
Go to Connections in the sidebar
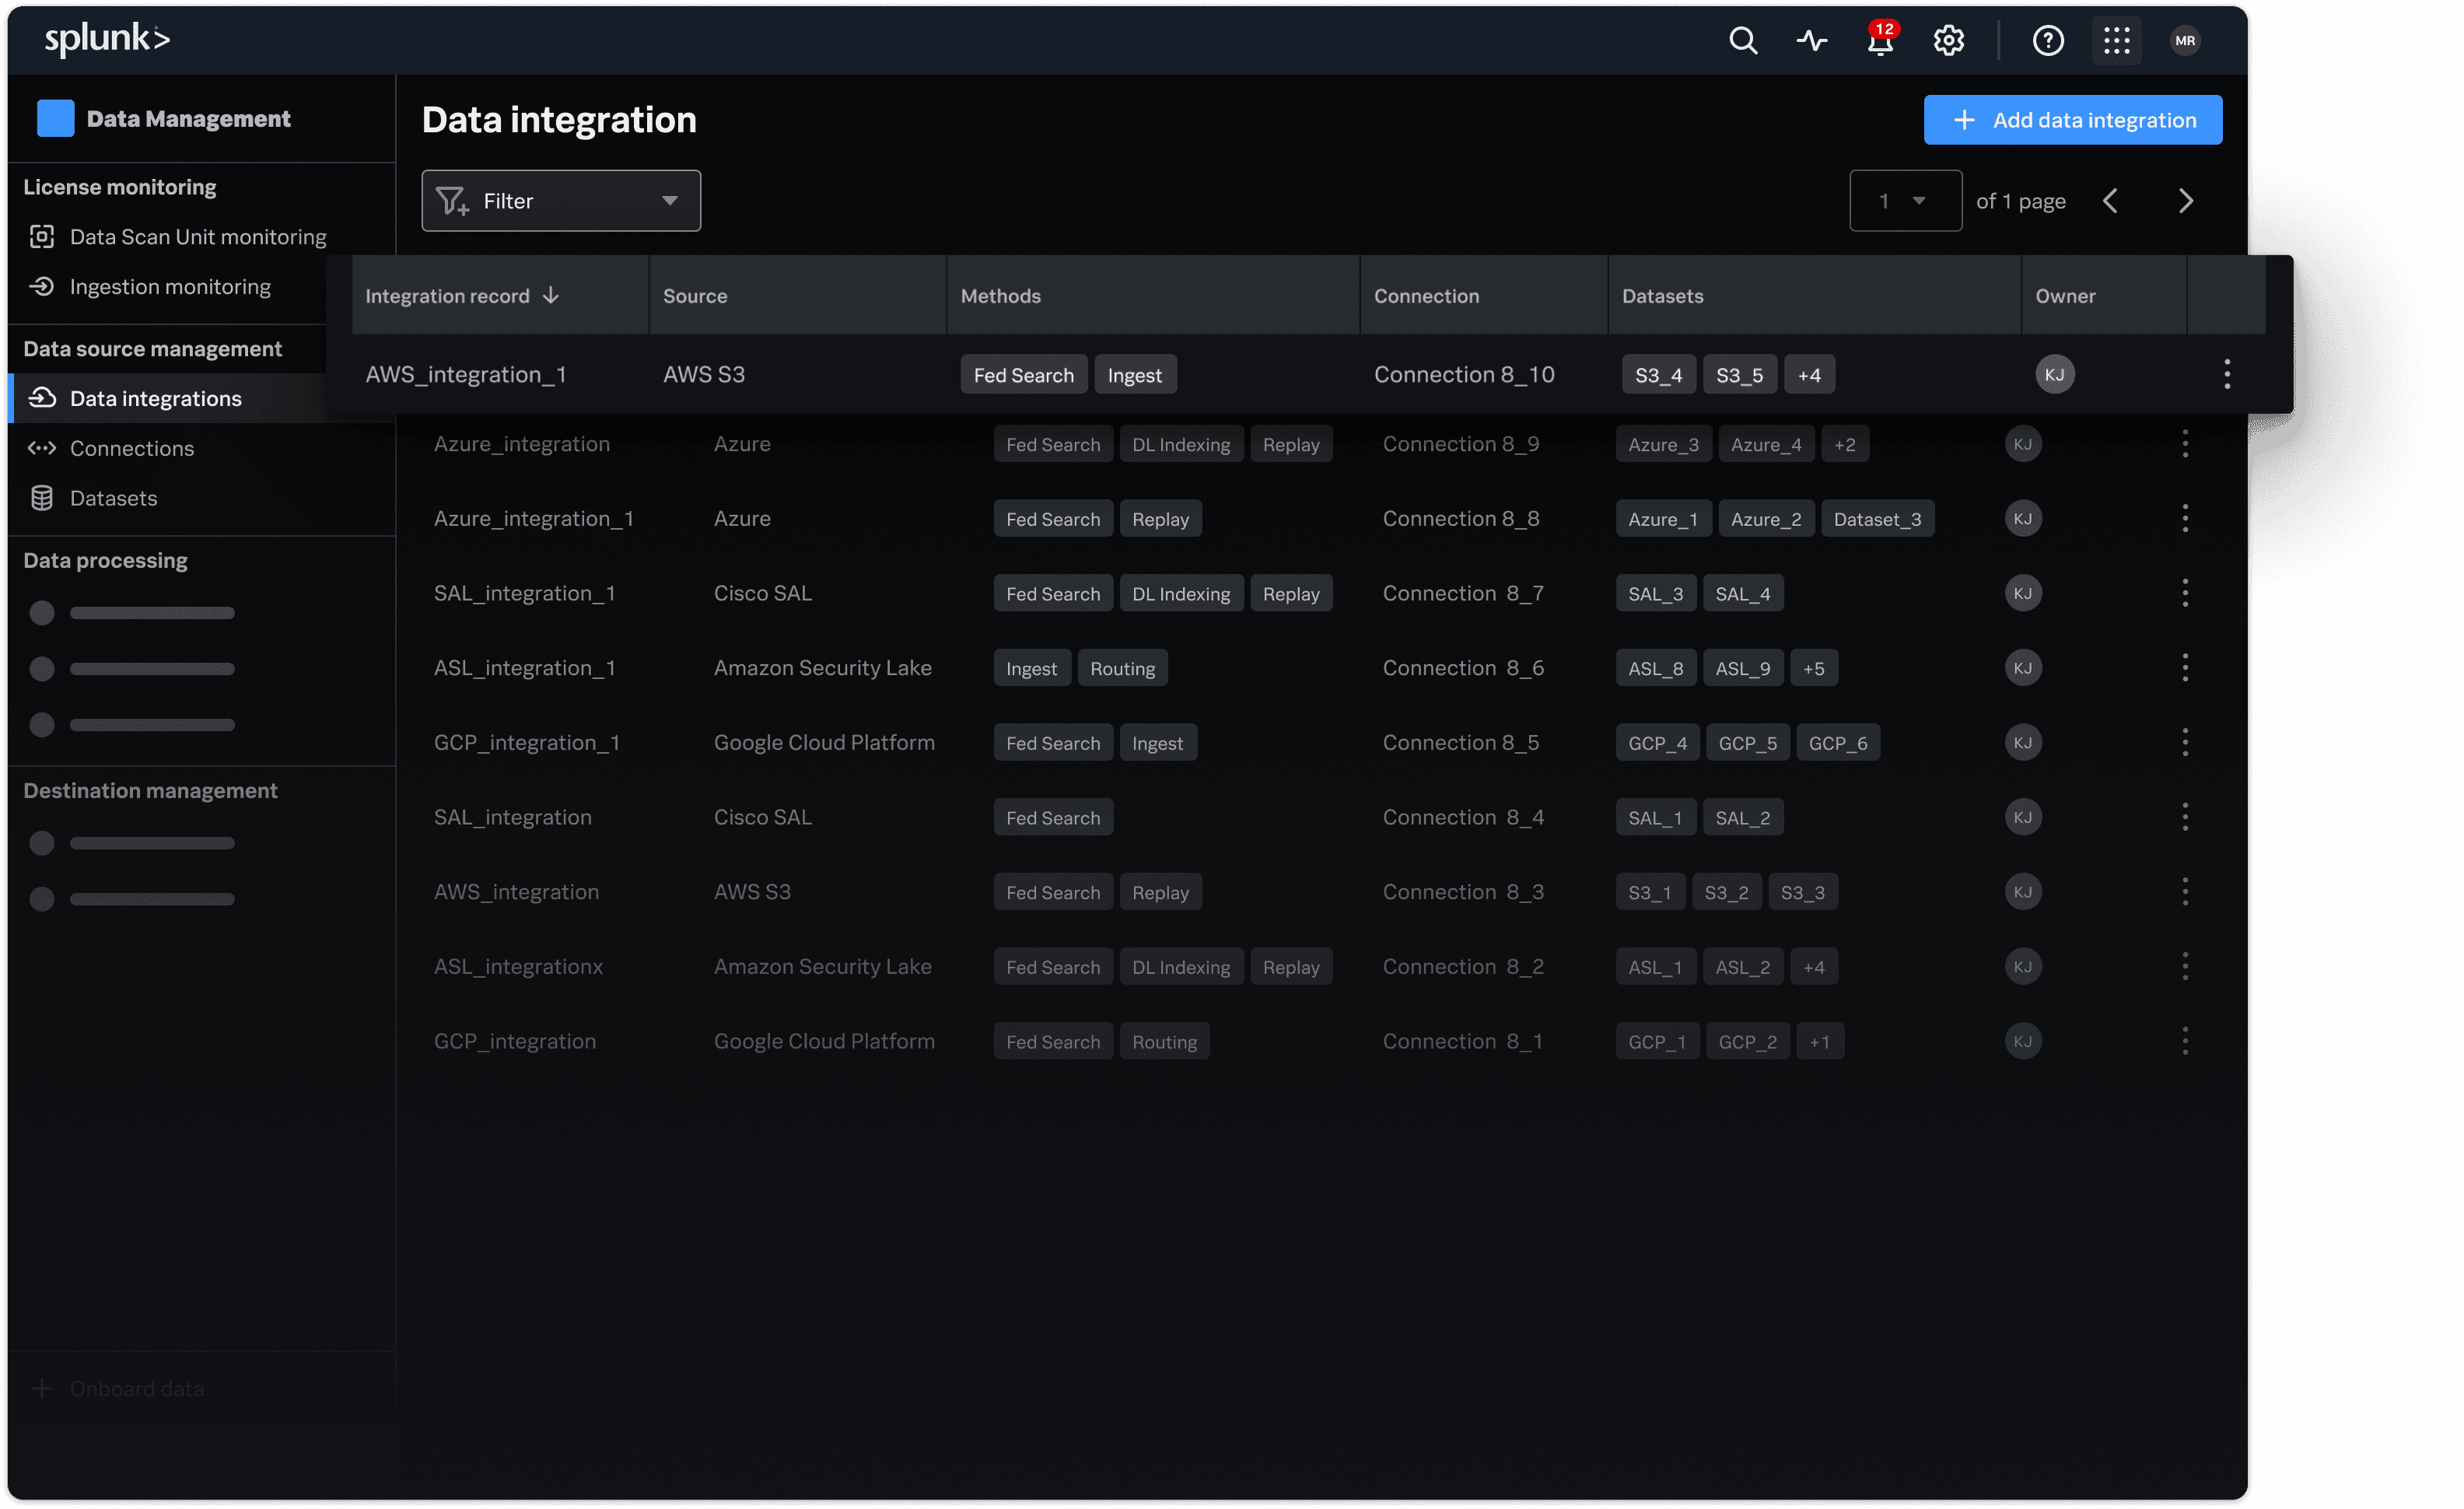coord(132,448)
